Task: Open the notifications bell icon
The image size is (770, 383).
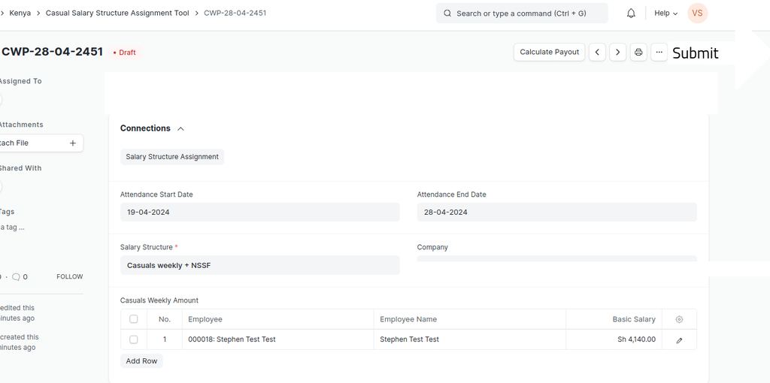Action: click(631, 14)
